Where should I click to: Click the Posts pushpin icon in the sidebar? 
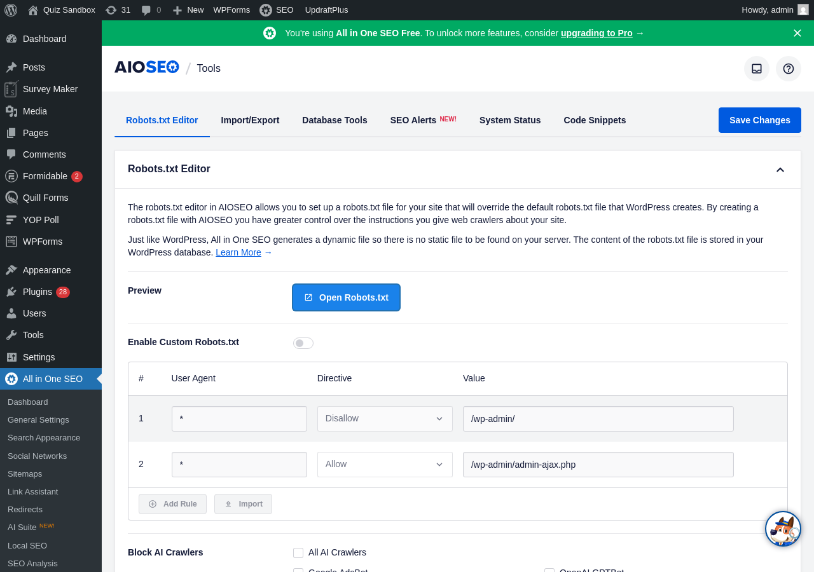pos(11,67)
